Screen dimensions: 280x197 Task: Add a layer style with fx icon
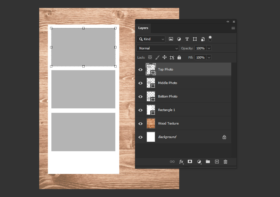pos(181,162)
